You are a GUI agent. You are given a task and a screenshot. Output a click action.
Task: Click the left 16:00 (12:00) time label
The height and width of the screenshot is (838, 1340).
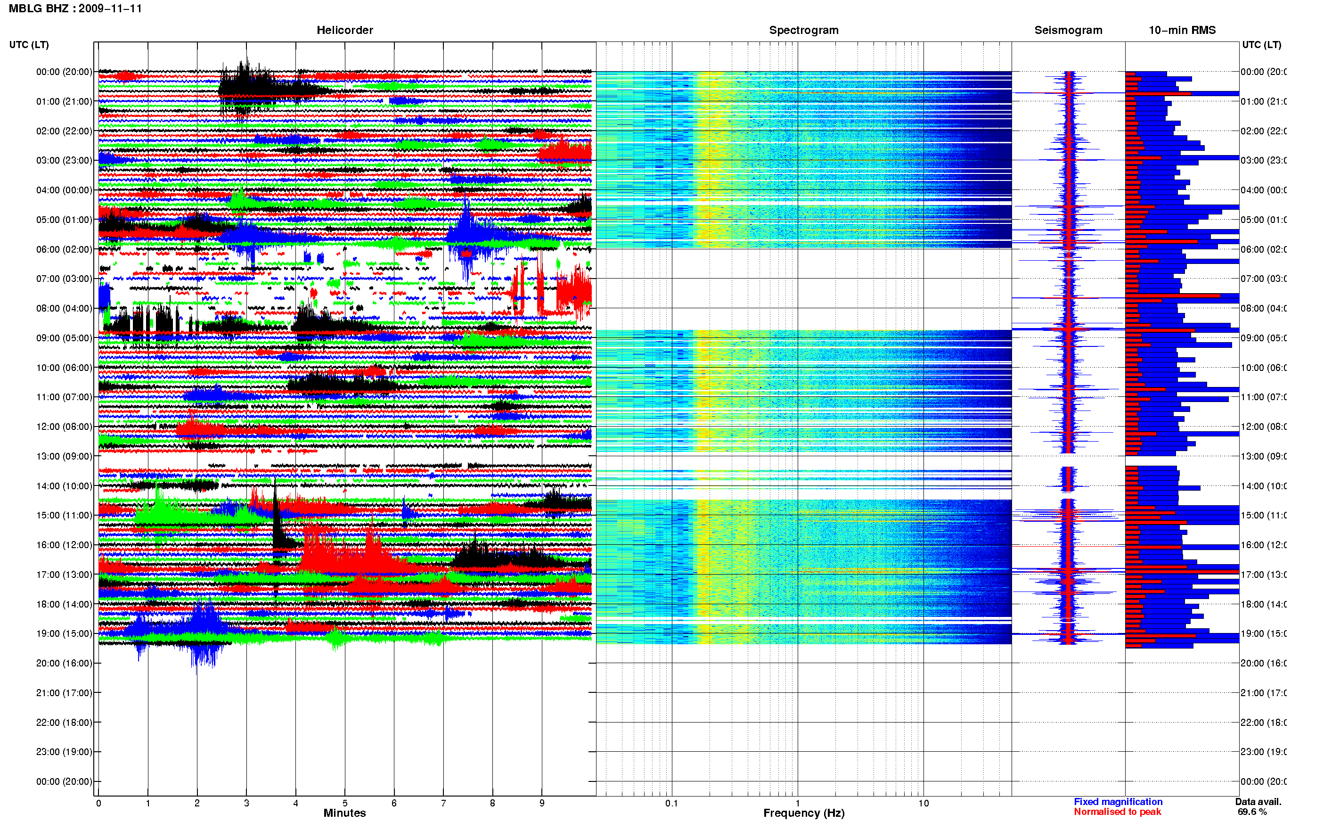64,545
